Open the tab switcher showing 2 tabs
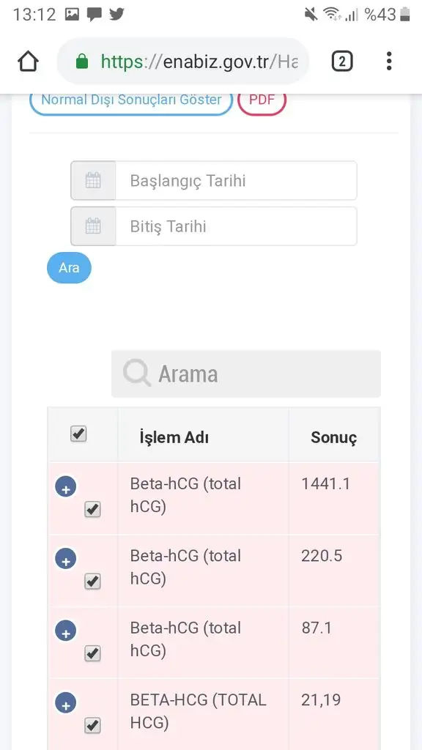Viewport: 422px width, 750px height. pos(341,61)
